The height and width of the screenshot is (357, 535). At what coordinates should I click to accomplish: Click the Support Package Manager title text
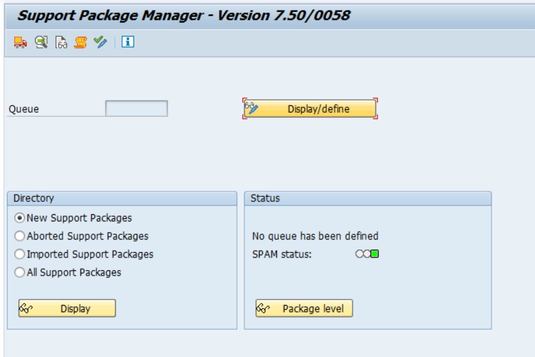coord(183,15)
